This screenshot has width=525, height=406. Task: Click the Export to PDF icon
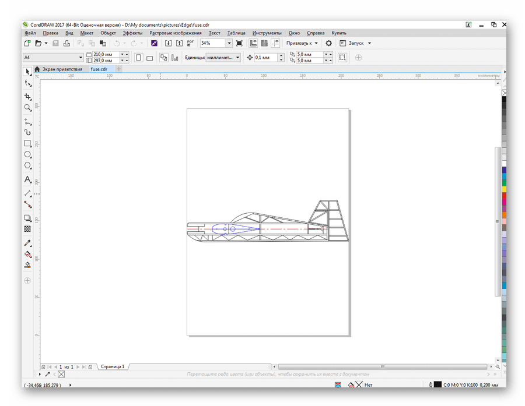click(190, 43)
